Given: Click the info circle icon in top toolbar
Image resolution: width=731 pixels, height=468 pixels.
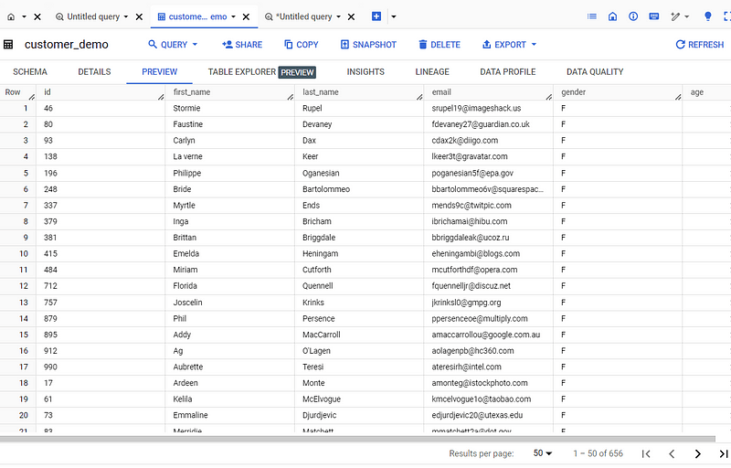Looking at the screenshot, I should point(633,16).
